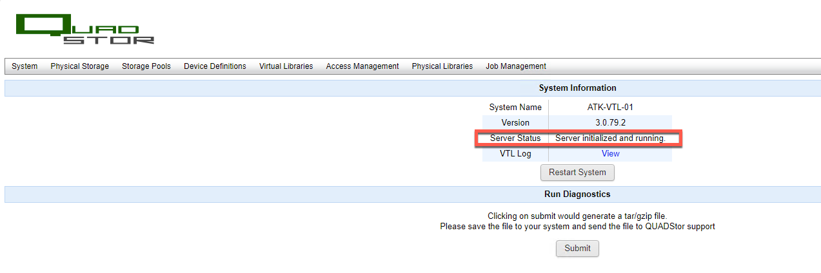This screenshot has width=821, height=273.
Task: Open the System menu
Action: 25,66
